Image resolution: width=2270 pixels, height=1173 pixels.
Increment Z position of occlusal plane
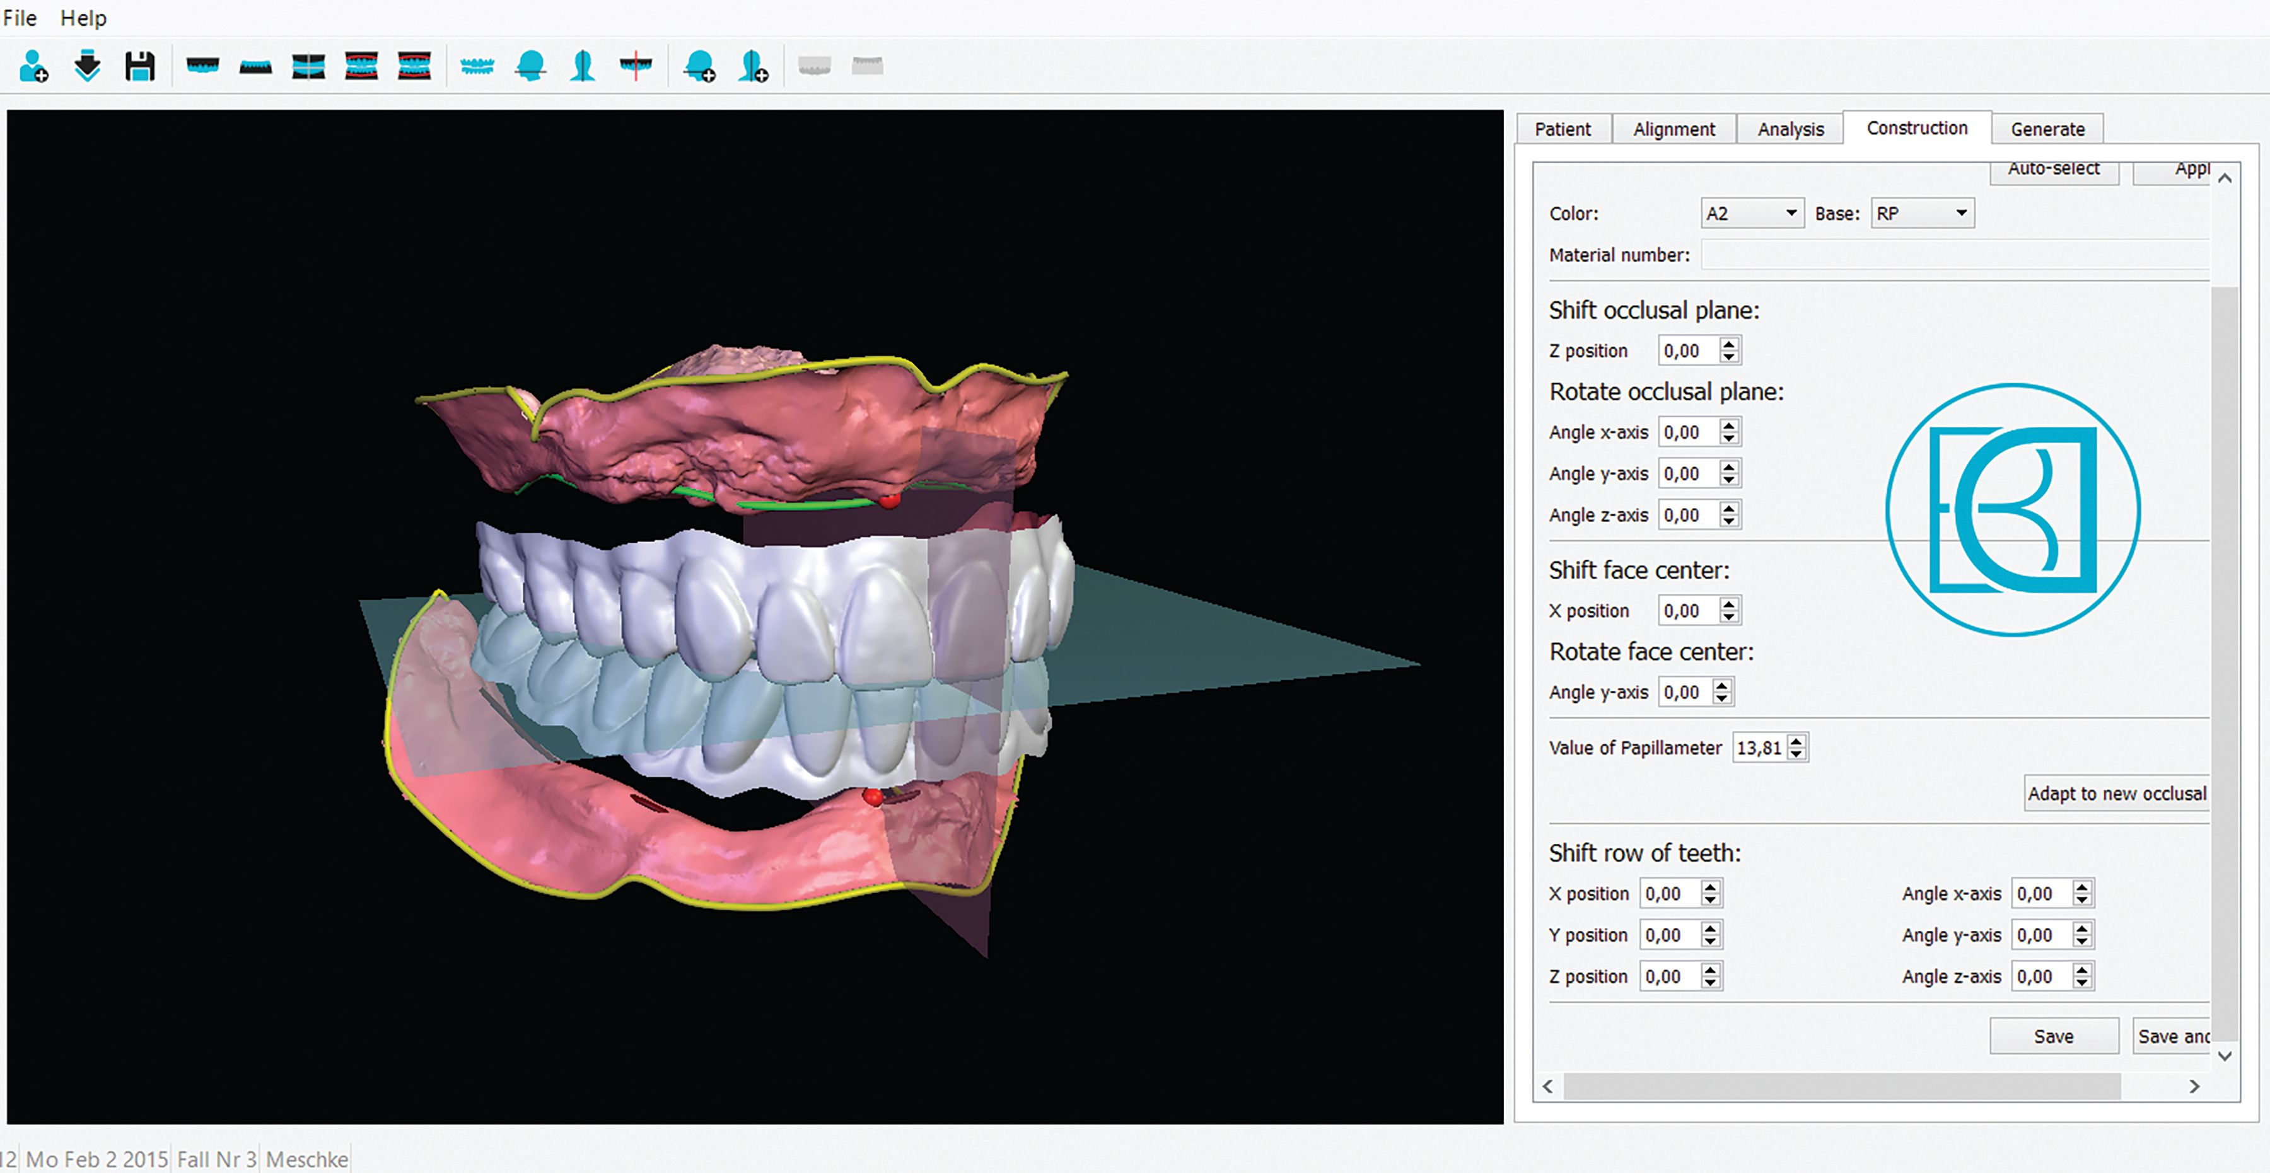[x=1730, y=344]
